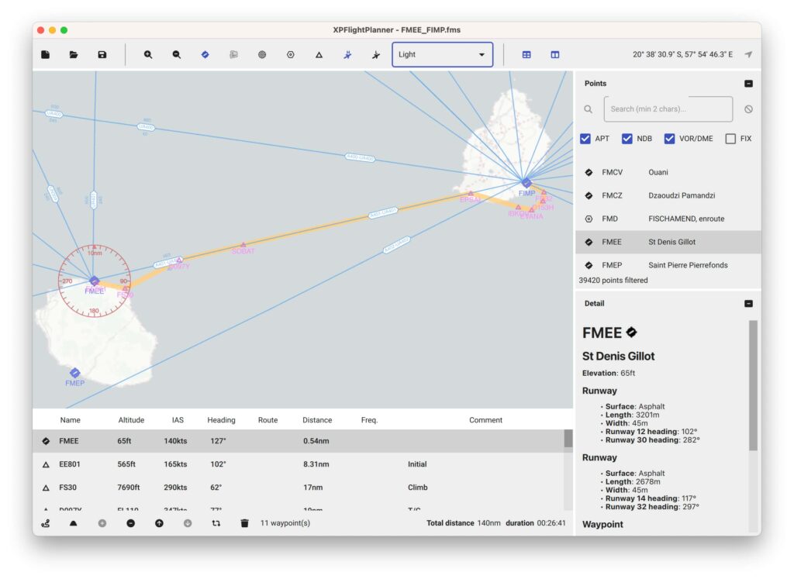Click the black airplane toolbar icon
Image resolution: width=794 pixels, height=579 pixels.
(376, 55)
